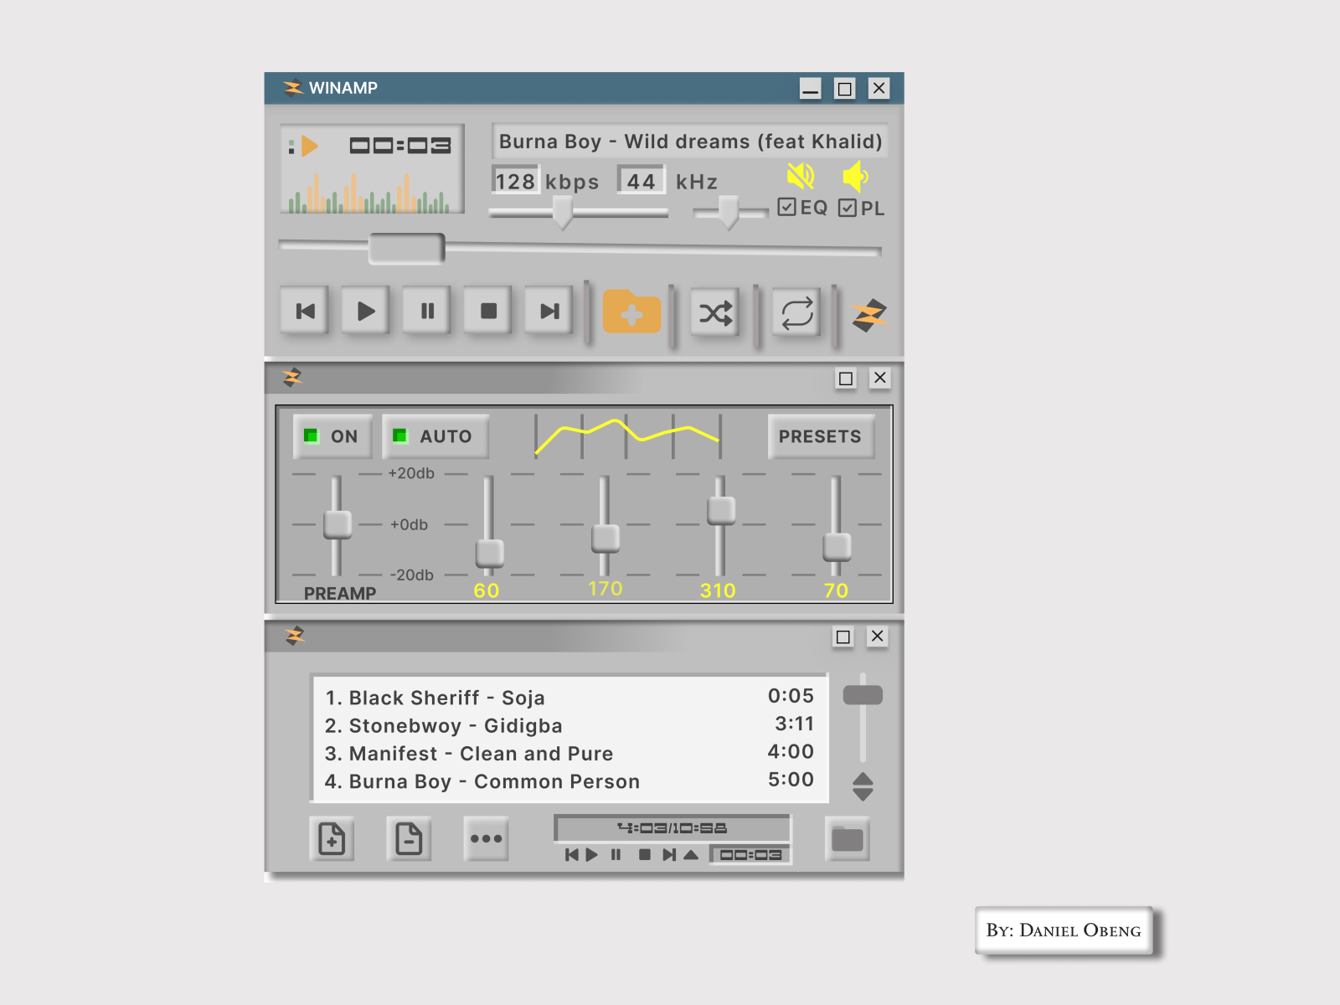Stop playback of Wild dreams
Viewport: 1340px width, 1005px height.
pyautogui.click(x=487, y=311)
